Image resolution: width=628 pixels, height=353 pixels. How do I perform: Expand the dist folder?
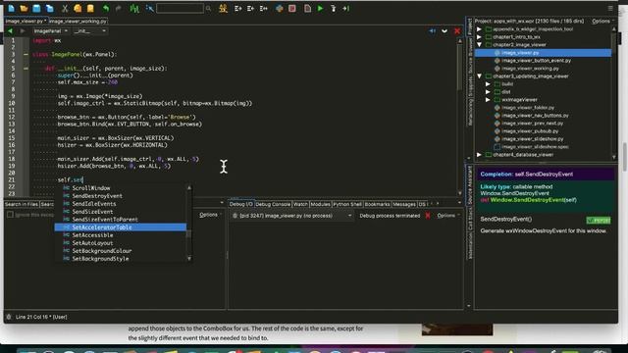point(488,91)
